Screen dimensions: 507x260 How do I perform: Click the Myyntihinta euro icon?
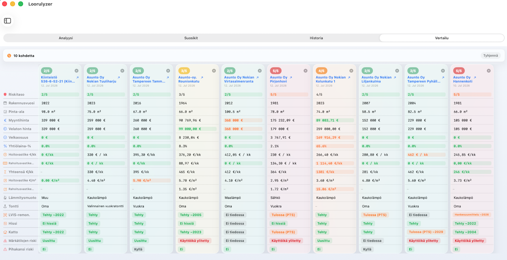pos(5,120)
